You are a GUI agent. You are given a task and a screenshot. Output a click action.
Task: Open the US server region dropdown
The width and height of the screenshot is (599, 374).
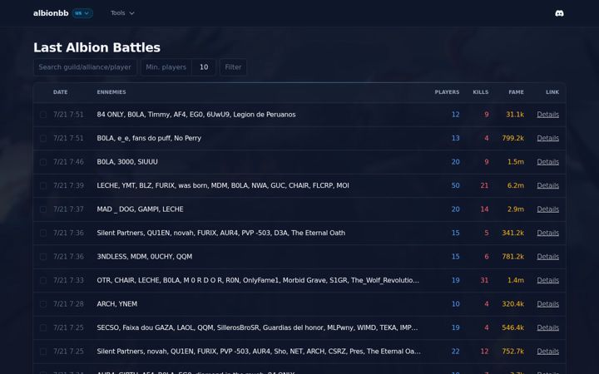coord(82,13)
